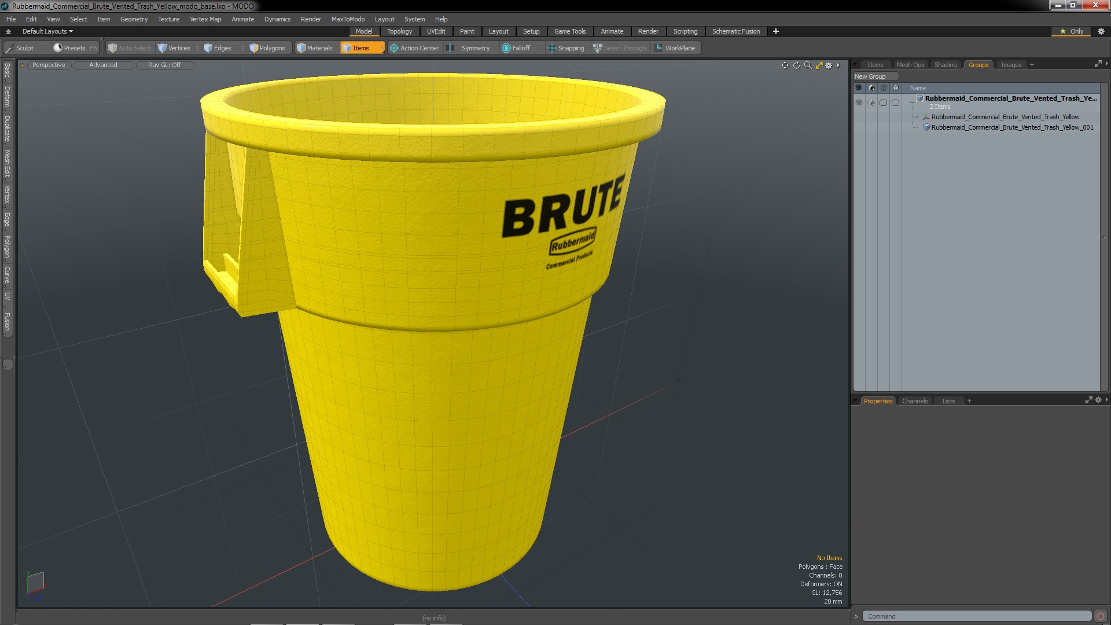Screen dimensions: 1111x625
Task: Expand the Groups panel to fullscreen
Action: pos(1098,64)
